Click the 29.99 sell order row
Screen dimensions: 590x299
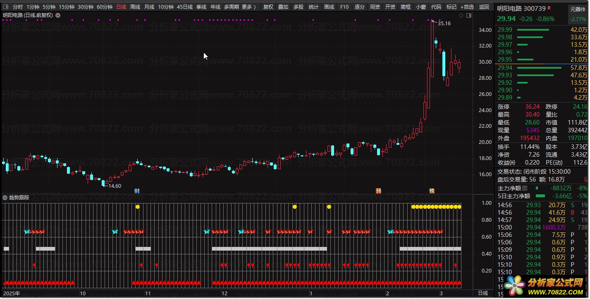pos(542,30)
